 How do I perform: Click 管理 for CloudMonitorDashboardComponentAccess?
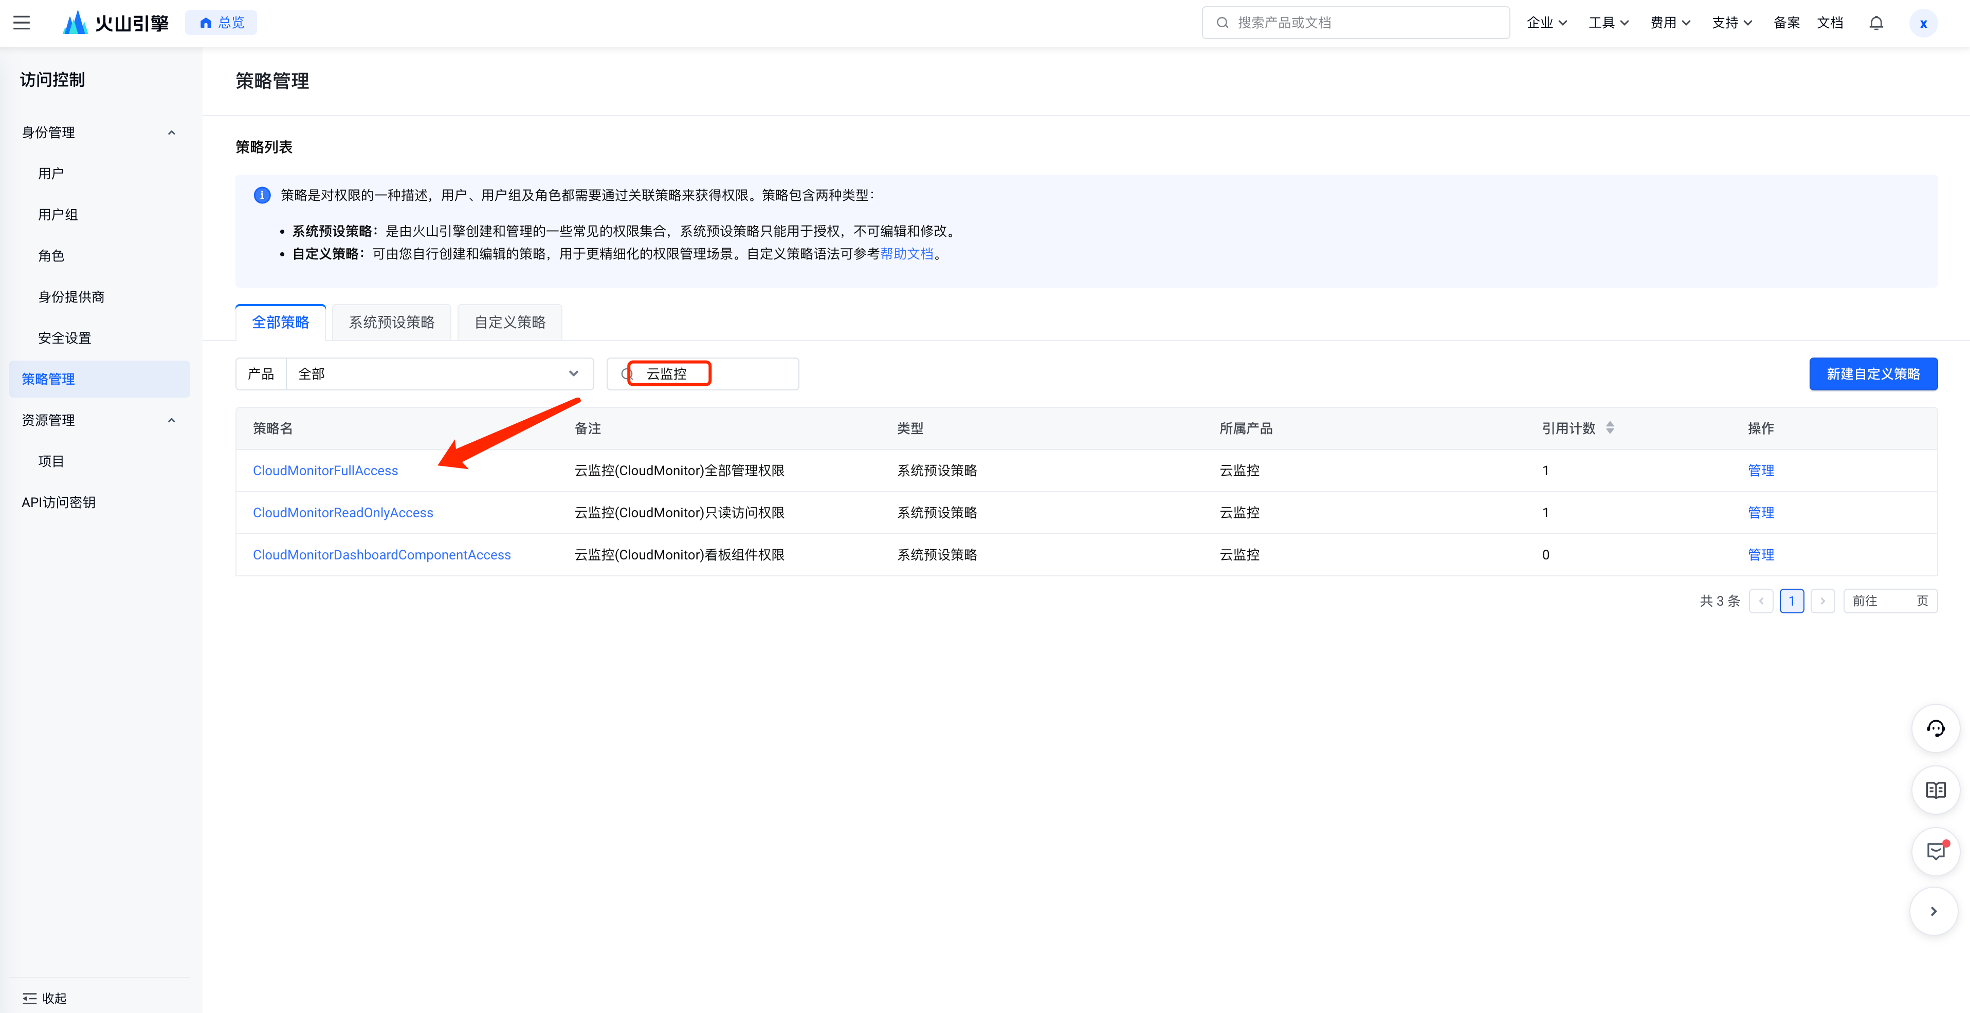coord(1760,555)
